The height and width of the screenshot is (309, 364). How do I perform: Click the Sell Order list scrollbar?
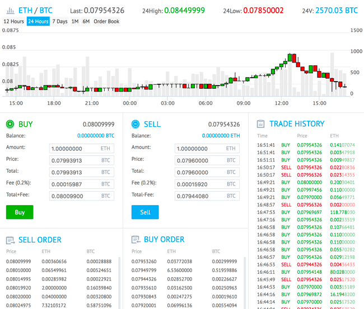point(119,283)
